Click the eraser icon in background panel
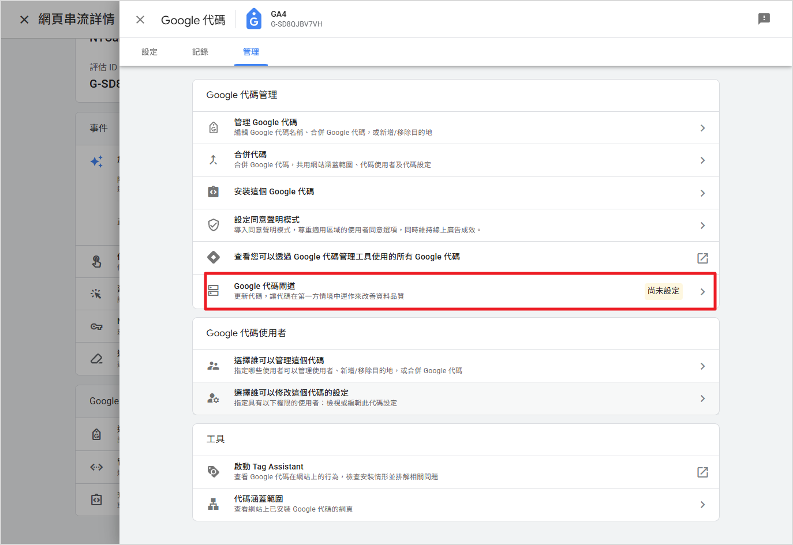This screenshot has width=793, height=545. (96, 359)
